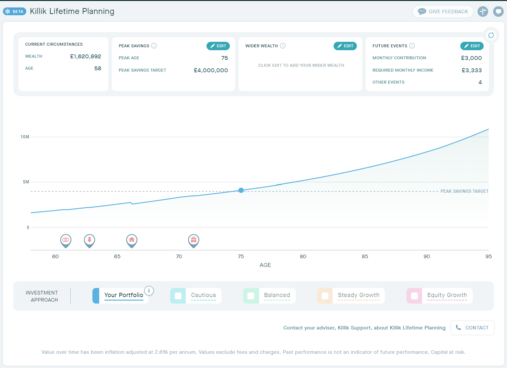The image size is (507, 368).
Task: Enable the Balanced approach checkbox
Action: pyautogui.click(x=251, y=296)
